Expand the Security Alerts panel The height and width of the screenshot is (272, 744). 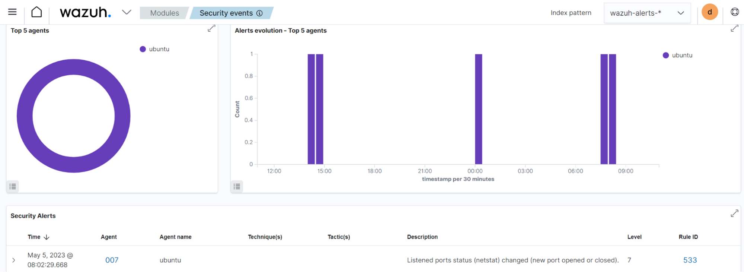pos(734,214)
